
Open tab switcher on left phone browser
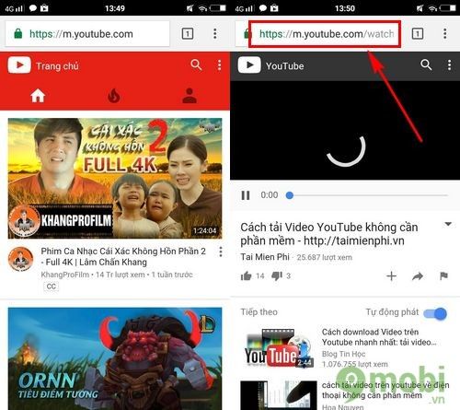click(188, 33)
